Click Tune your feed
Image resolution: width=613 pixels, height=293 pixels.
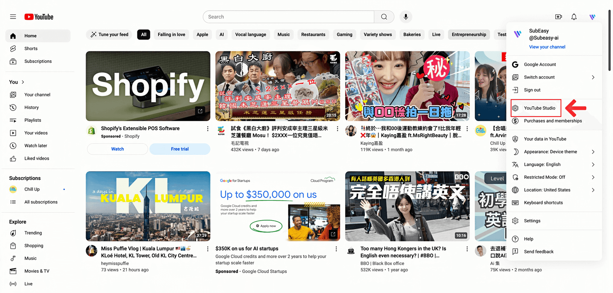109,34
